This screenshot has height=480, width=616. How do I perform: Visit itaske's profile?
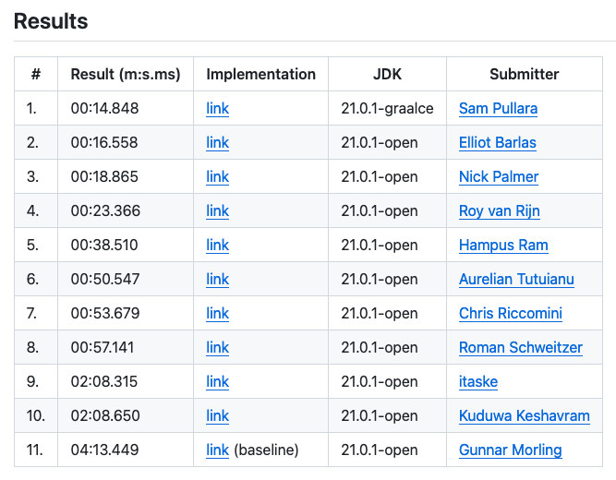pyautogui.click(x=478, y=382)
